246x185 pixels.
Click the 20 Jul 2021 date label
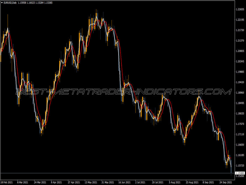click(x=158, y=183)
